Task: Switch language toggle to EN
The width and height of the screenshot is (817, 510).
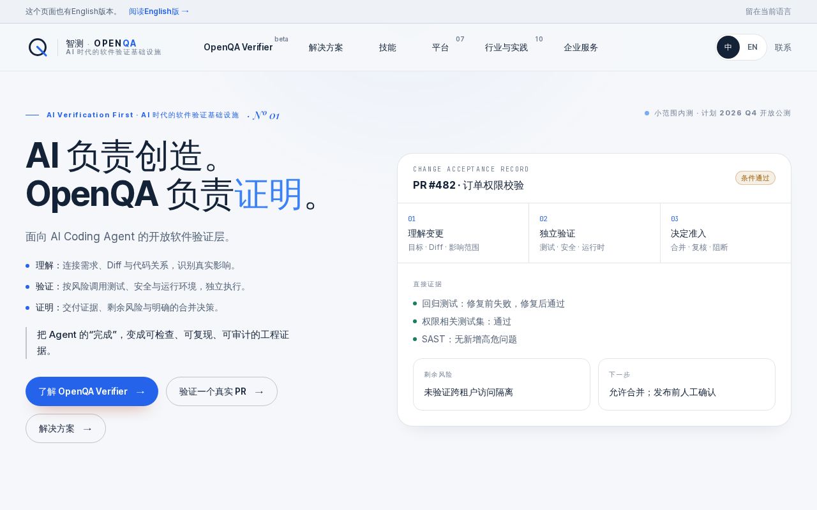Action: pos(753,47)
